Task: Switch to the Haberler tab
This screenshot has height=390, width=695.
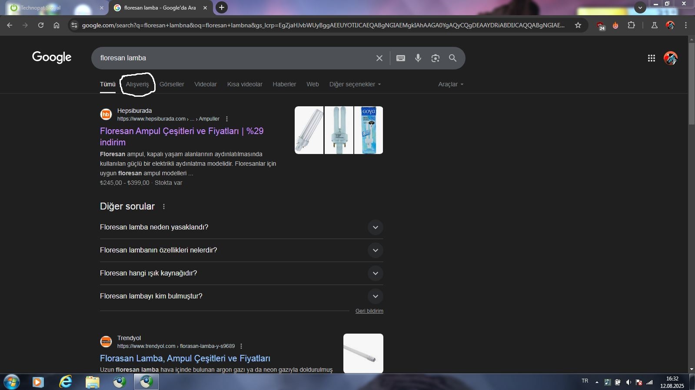Action: coord(284,84)
